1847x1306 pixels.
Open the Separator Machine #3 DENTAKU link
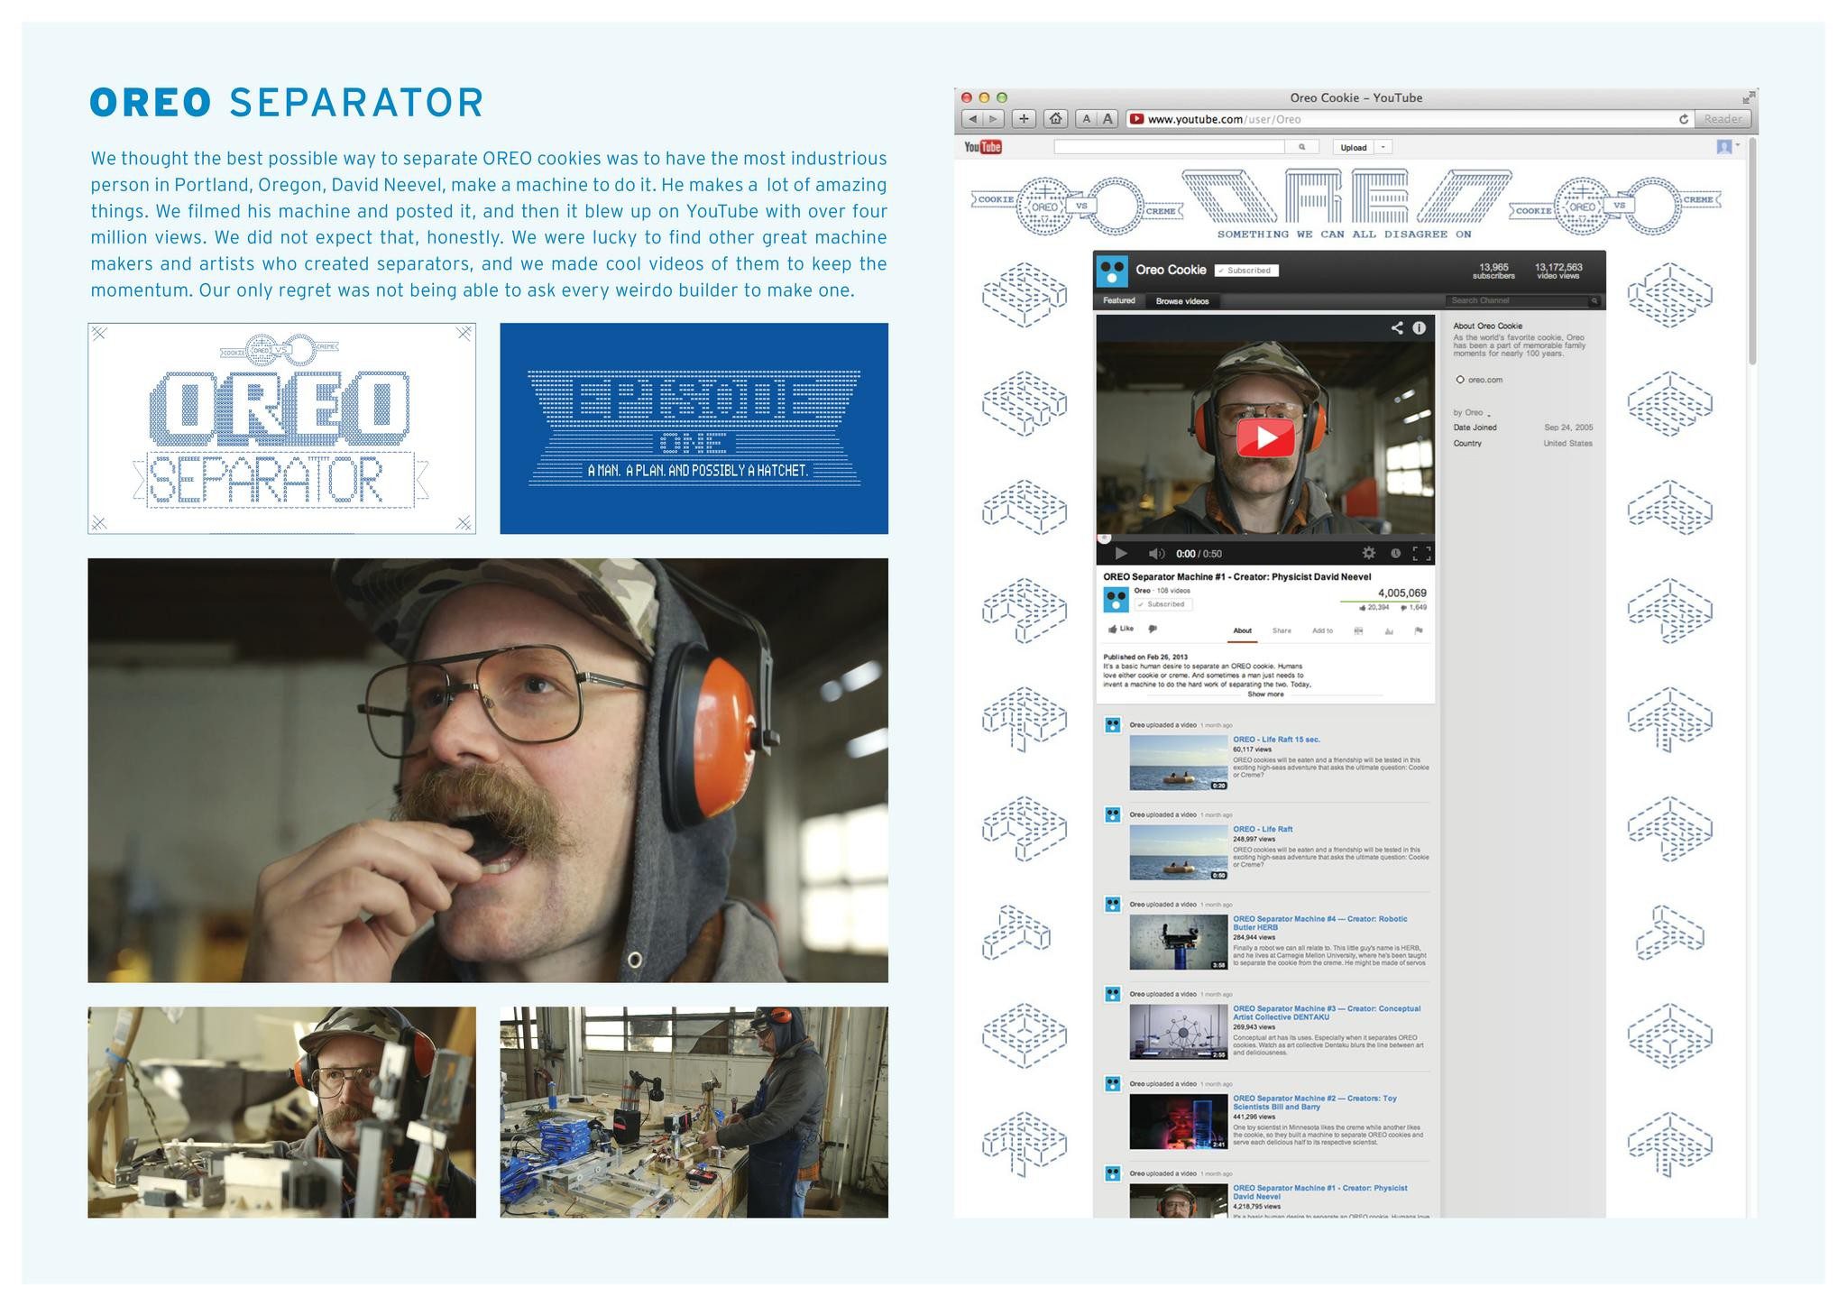coord(1327,1013)
